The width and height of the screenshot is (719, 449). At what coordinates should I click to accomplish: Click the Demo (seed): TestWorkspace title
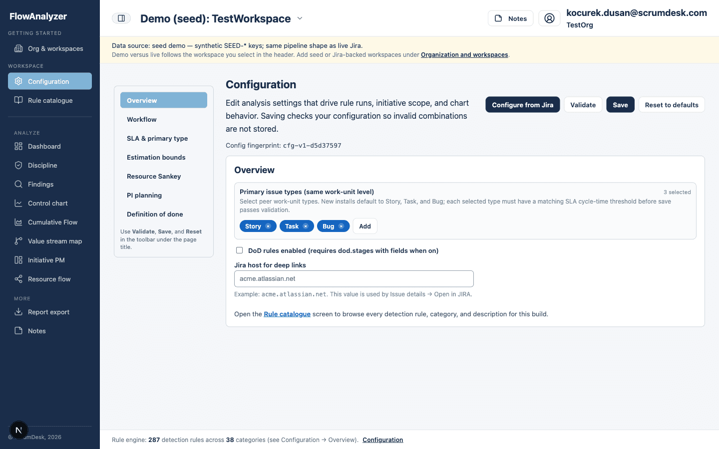click(x=216, y=18)
